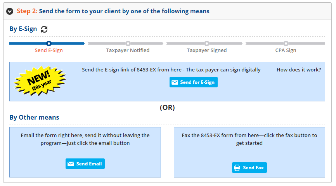336x186 pixels.
Task: Select the CPA Sign progress marker
Action: tap(286, 43)
